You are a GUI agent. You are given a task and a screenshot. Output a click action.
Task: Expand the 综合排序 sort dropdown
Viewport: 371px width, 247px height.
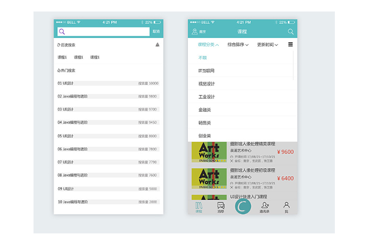pos(238,45)
